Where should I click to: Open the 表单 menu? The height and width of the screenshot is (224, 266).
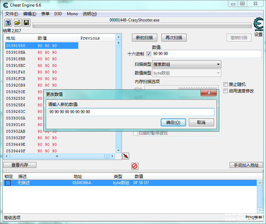coord(45,14)
